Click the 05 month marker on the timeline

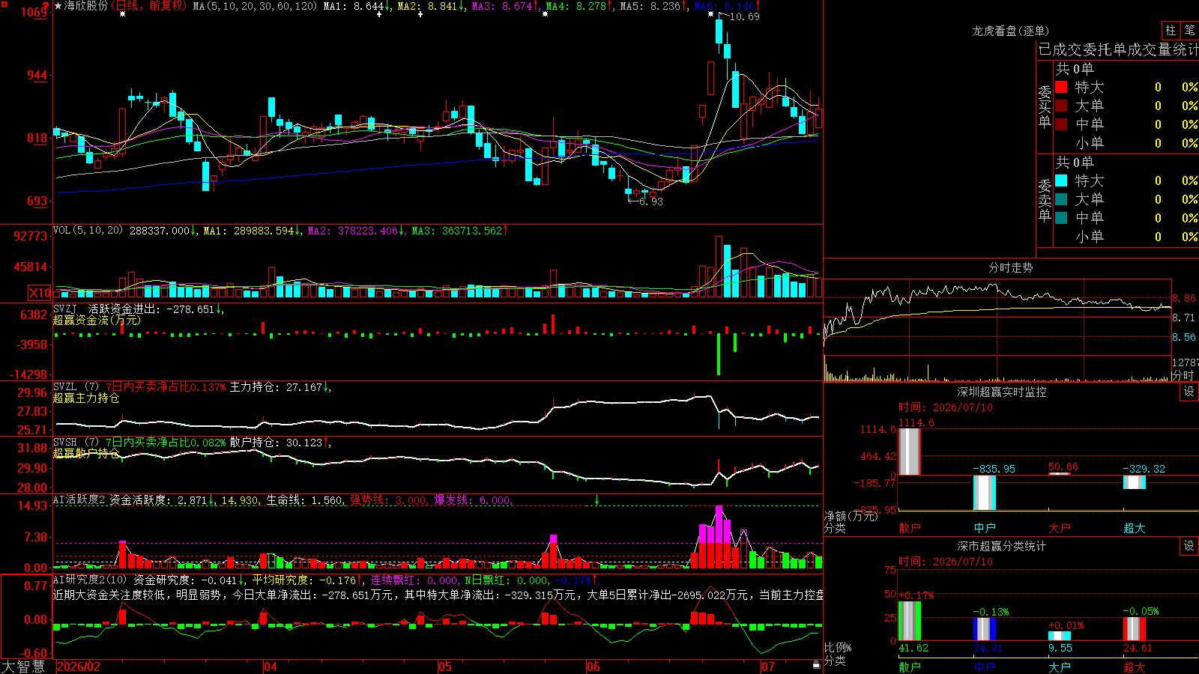click(445, 667)
